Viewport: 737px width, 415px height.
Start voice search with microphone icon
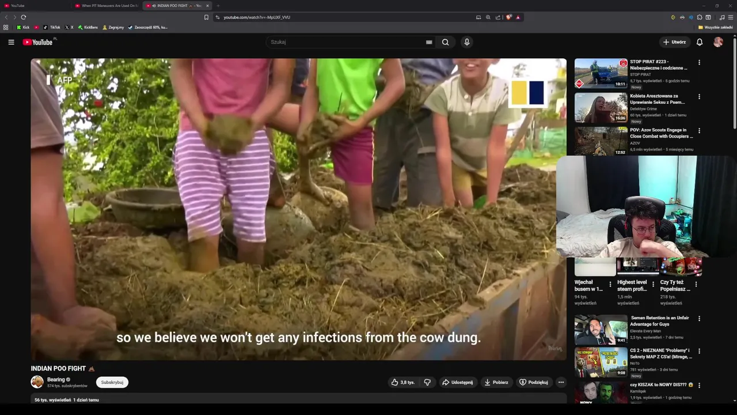(x=467, y=42)
